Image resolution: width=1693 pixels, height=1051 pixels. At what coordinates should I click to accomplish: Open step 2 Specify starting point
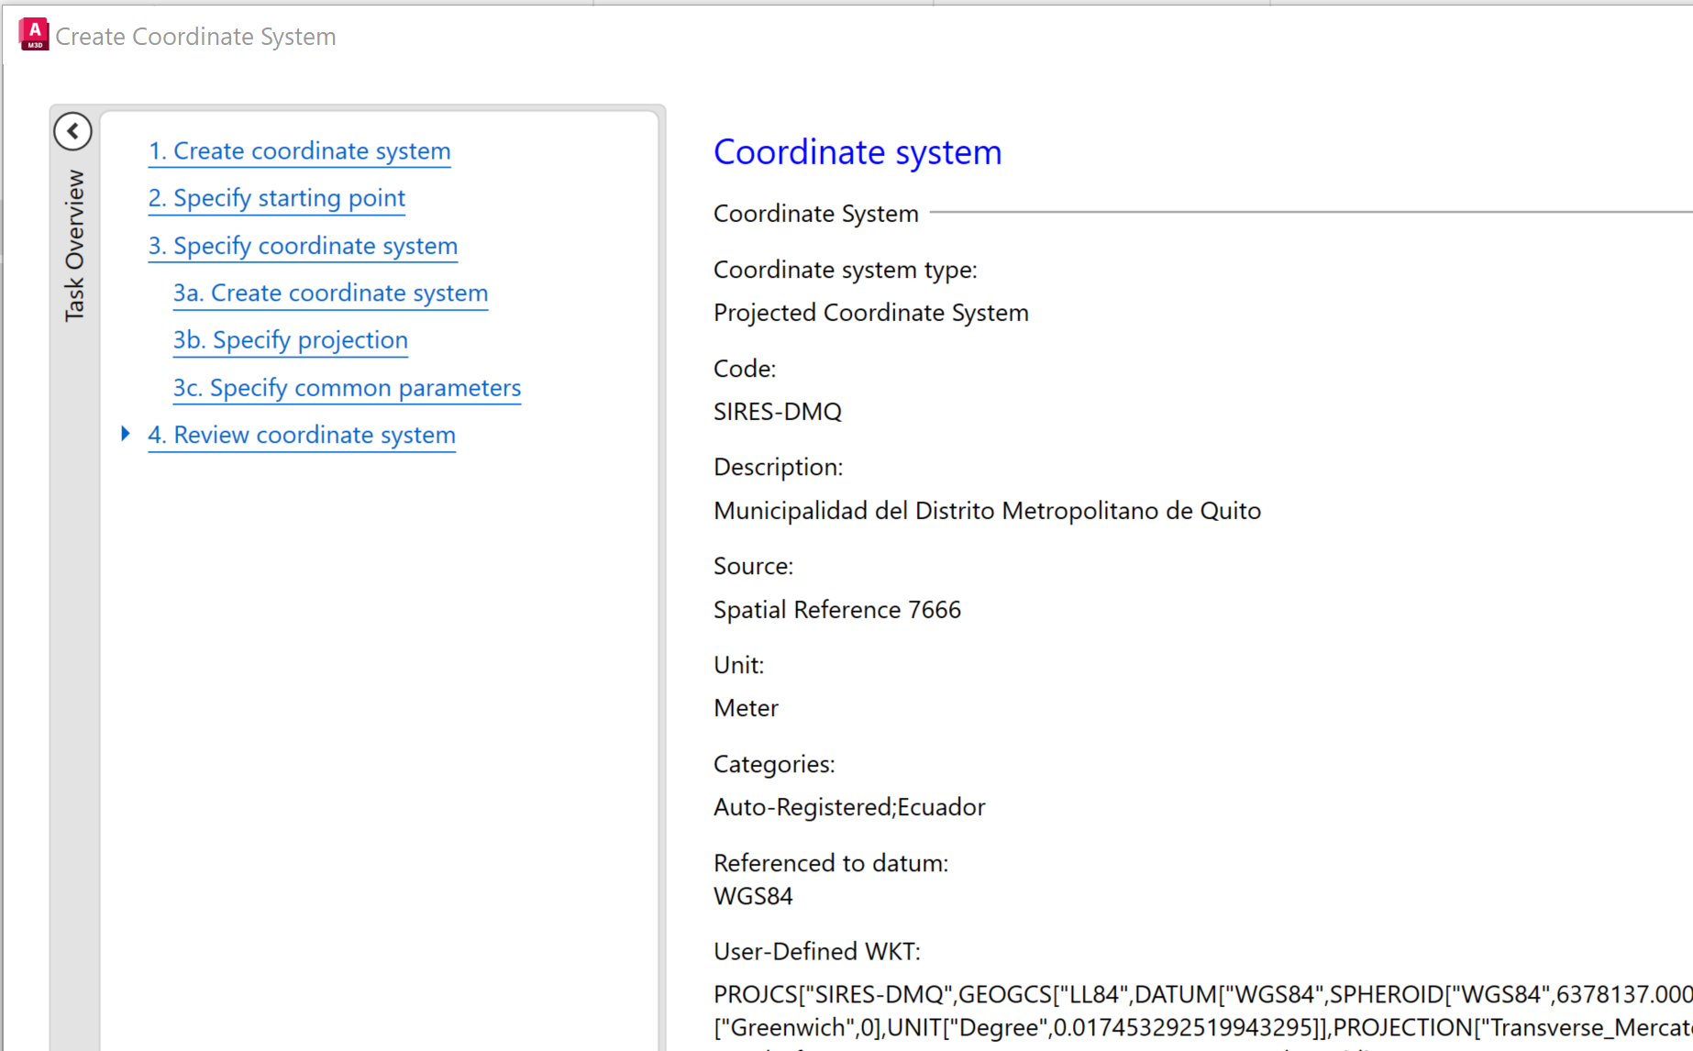click(276, 198)
